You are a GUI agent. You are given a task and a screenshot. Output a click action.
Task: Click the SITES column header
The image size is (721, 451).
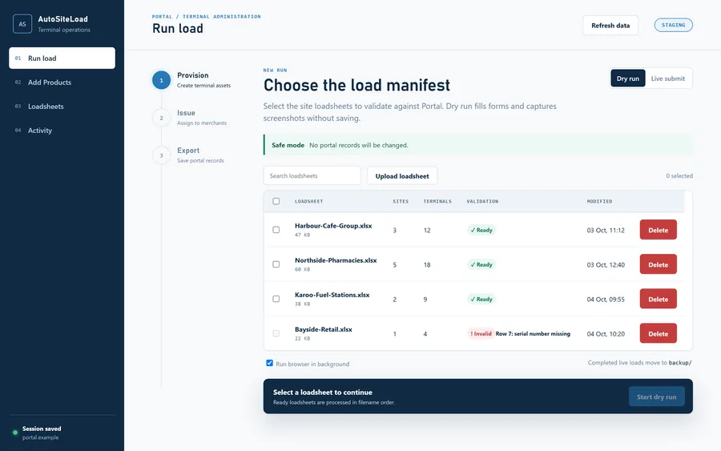coord(401,201)
